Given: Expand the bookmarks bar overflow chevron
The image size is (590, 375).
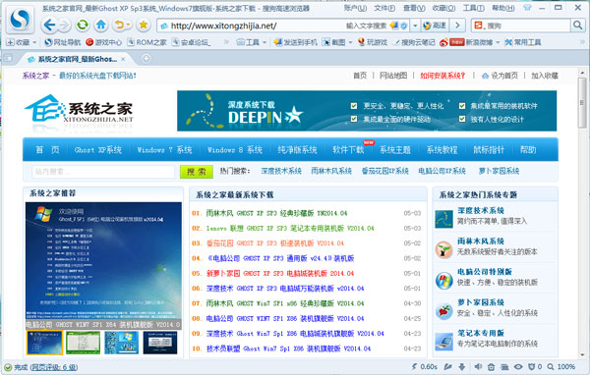Looking at the screenshot, I should (x=226, y=42).
